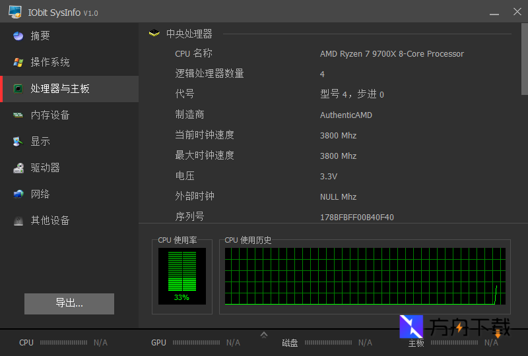Viewport: 528px width, 356px height.
Task: Click the 主板 status bar meter
Action: tap(453, 343)
